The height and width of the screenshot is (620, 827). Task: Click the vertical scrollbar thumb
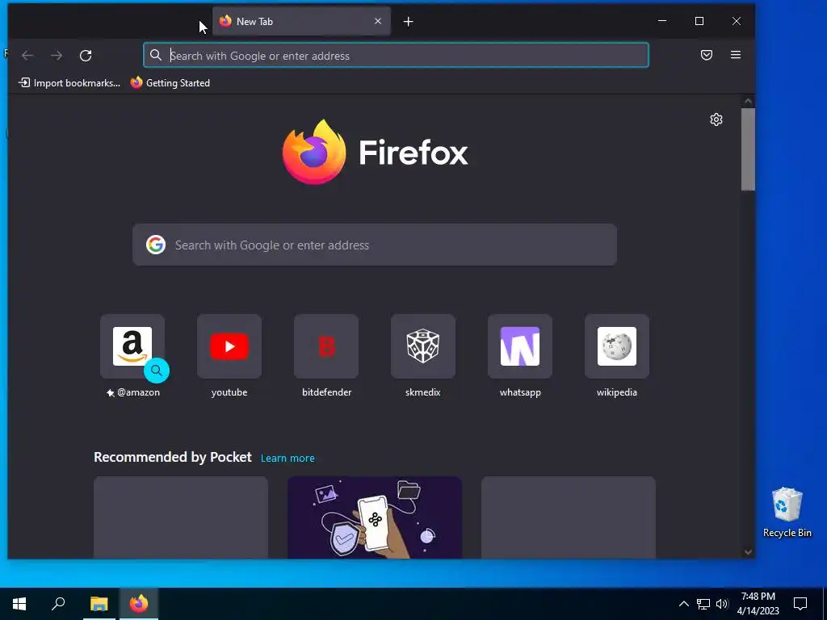(748, 149)
